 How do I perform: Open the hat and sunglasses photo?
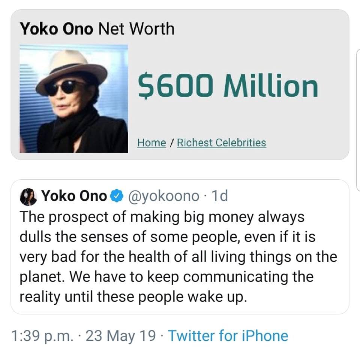pos(74,98)
